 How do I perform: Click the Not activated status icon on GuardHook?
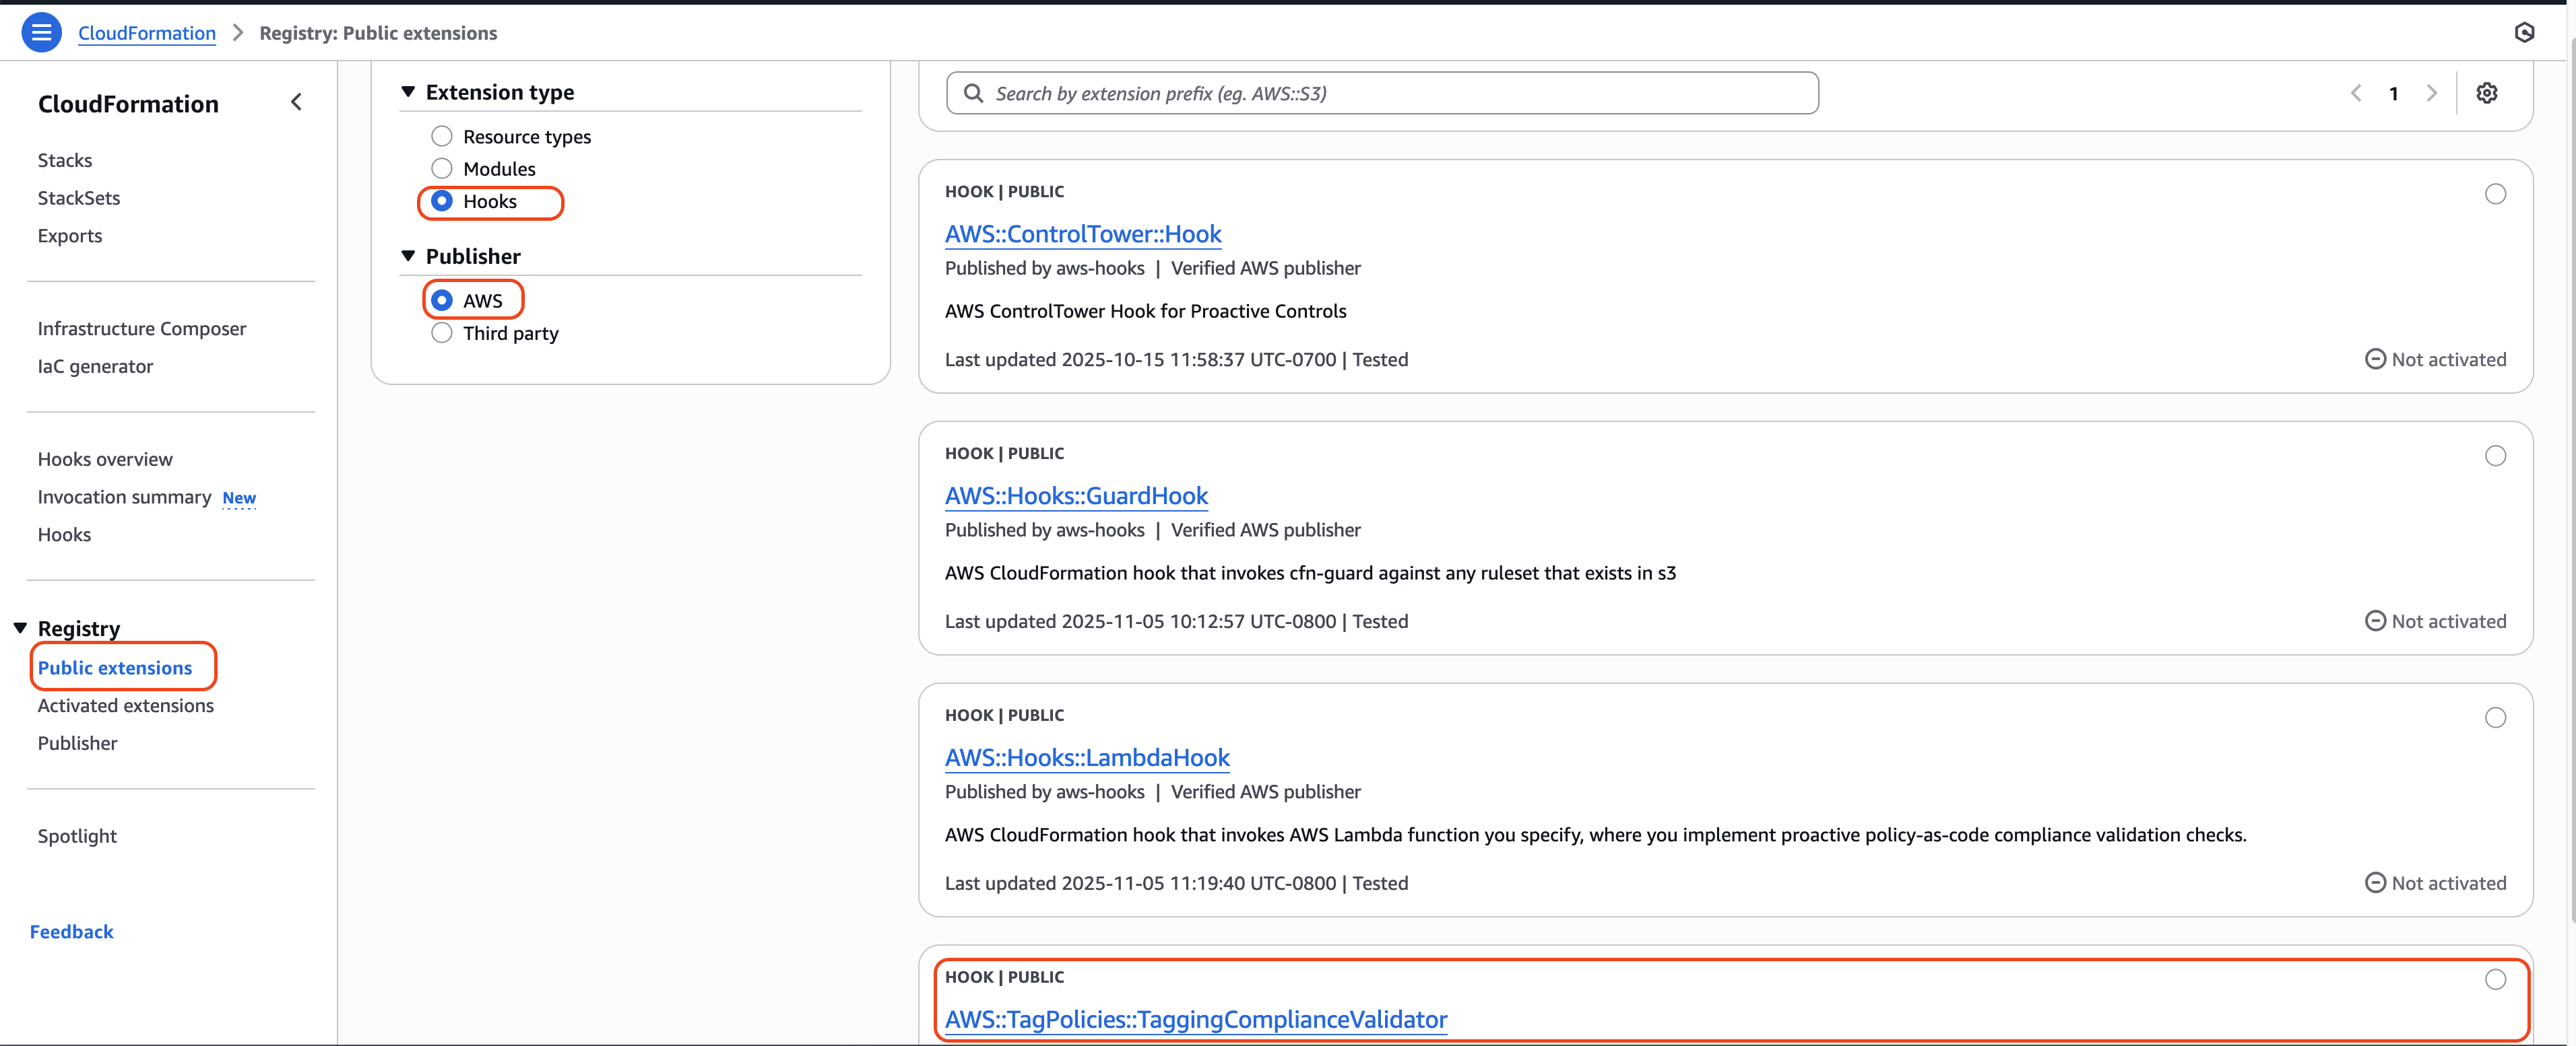point(2376,621)
